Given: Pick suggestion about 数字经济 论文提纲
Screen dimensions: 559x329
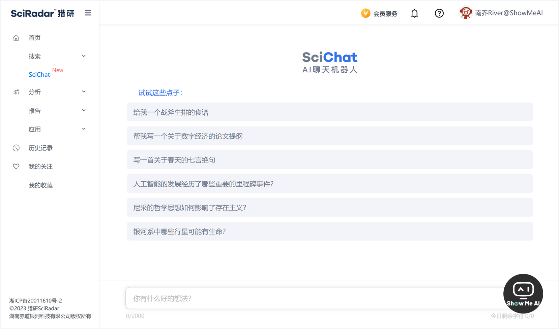Looking at the screenshot, I should [x=330, y=136].
